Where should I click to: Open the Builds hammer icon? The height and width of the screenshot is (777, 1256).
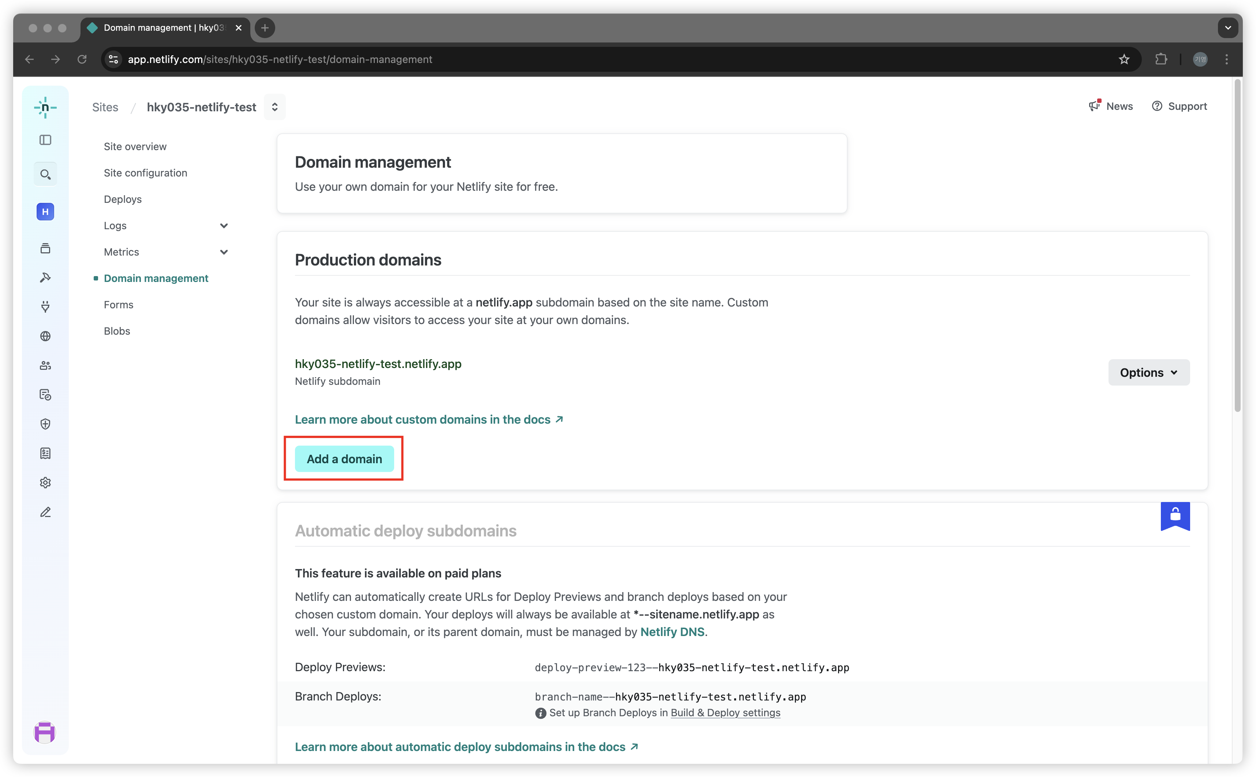point(45,278)
